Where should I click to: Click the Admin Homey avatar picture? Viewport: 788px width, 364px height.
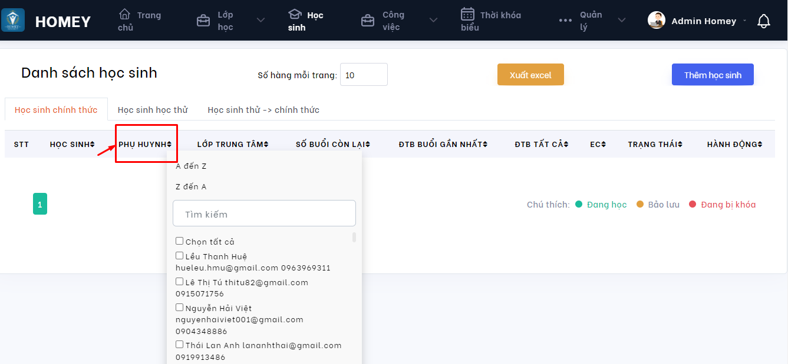click(657, 21)
